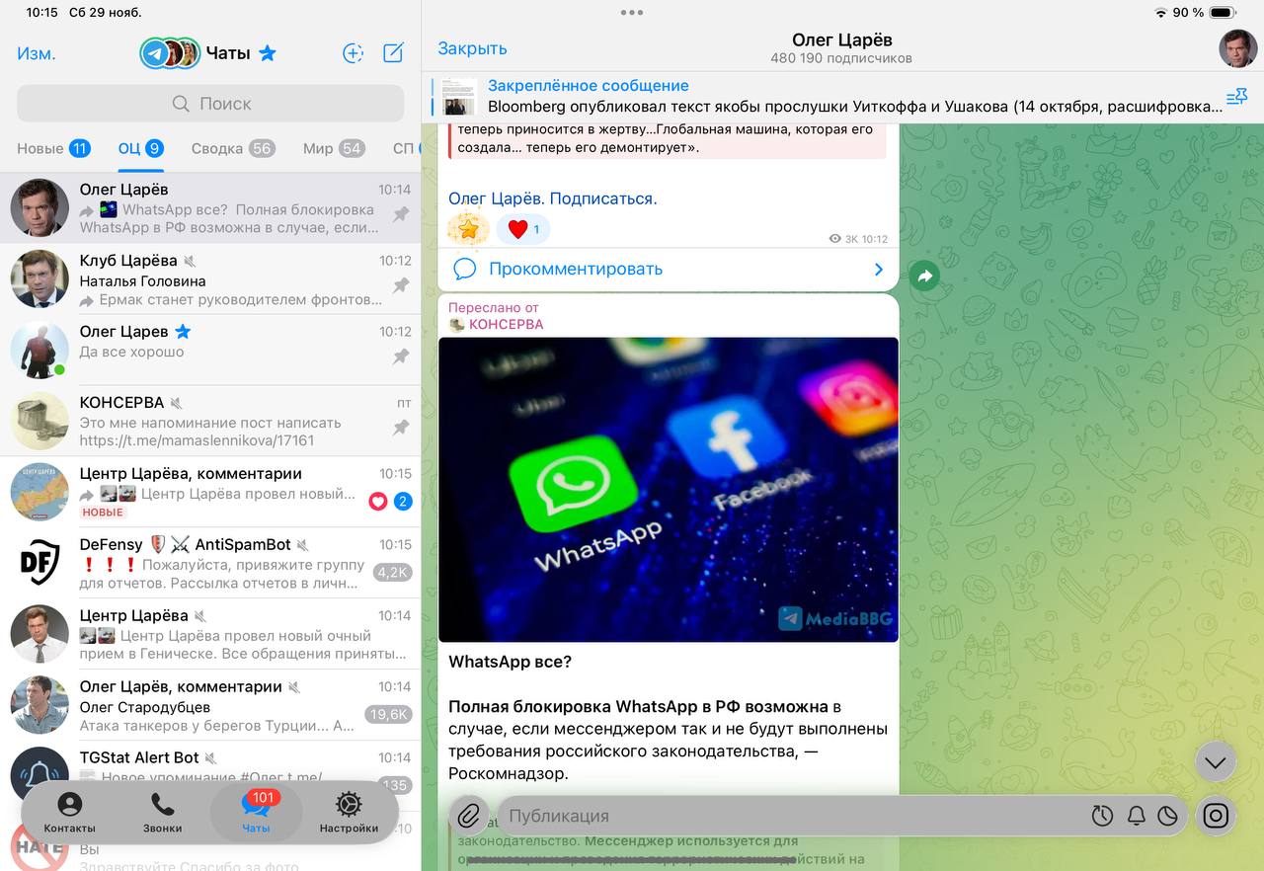
Task: Tap Закрыть to close the channel
Action: pos(471,47)
